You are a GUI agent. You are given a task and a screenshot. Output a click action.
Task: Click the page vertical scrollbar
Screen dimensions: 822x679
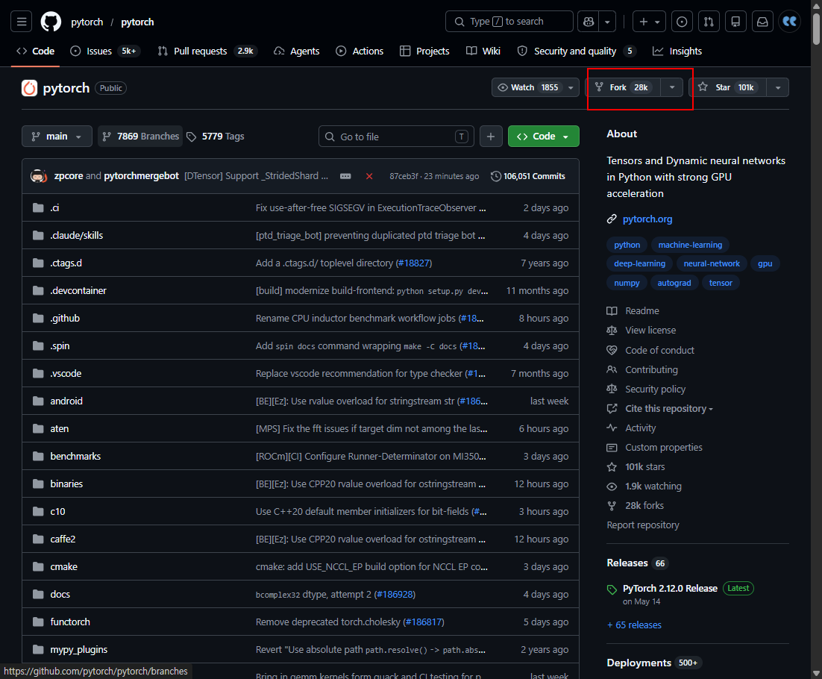tap(816, 29)
